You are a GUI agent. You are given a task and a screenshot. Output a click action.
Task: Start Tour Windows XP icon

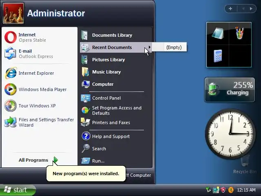point(10,106)
